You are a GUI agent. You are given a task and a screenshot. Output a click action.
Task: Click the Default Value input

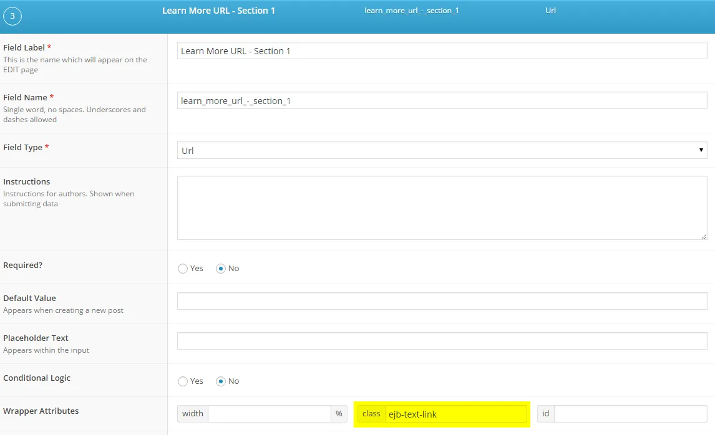[442, 300]
